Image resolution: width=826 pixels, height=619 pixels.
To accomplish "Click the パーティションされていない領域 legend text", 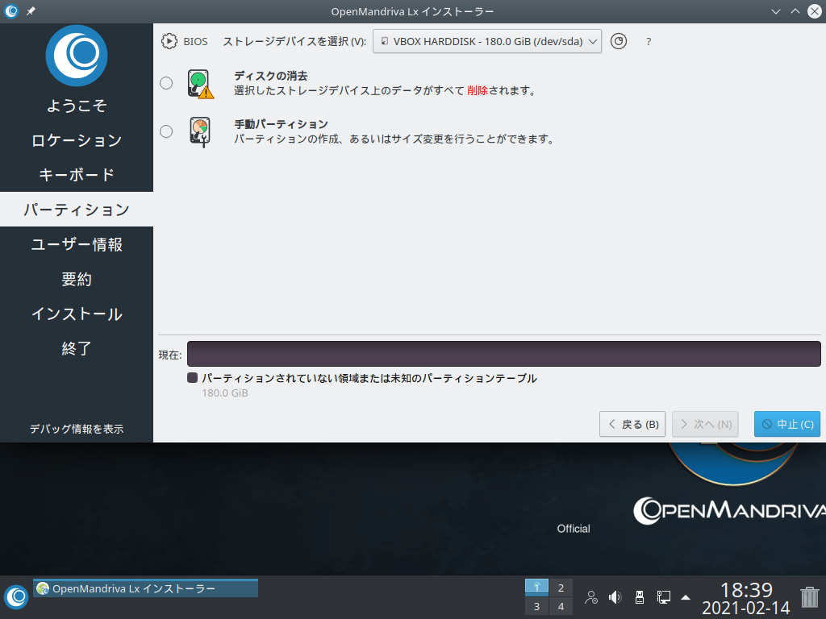I will tap(369, 379).
